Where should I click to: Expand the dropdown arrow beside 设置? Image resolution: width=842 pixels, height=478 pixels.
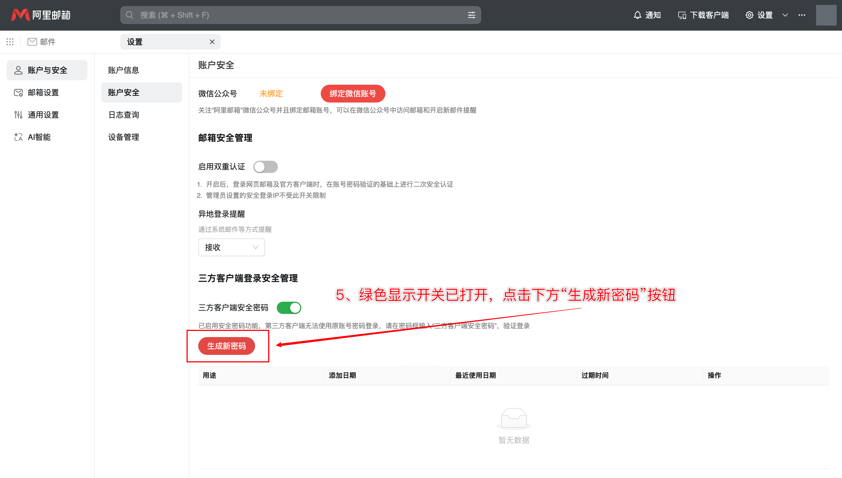(x=785, y=15)
